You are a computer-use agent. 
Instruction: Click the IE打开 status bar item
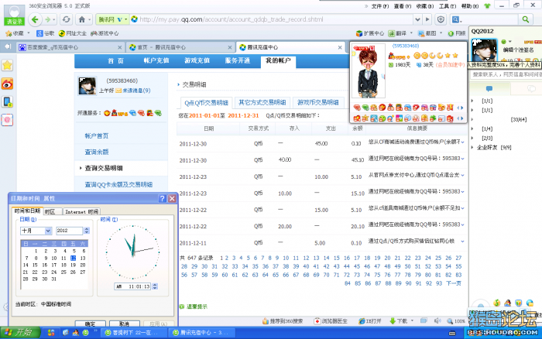point(370,321)
